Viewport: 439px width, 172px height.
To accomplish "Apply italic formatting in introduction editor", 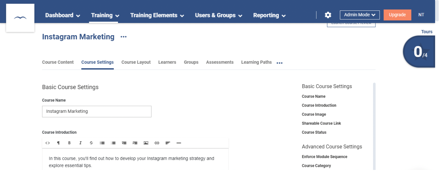I will [x=80, y=143].
